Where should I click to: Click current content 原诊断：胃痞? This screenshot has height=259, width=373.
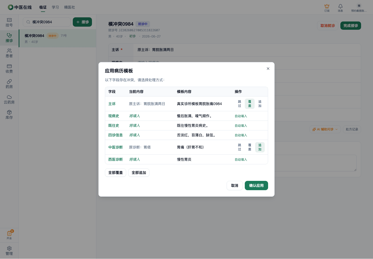[x=140, y=147]
